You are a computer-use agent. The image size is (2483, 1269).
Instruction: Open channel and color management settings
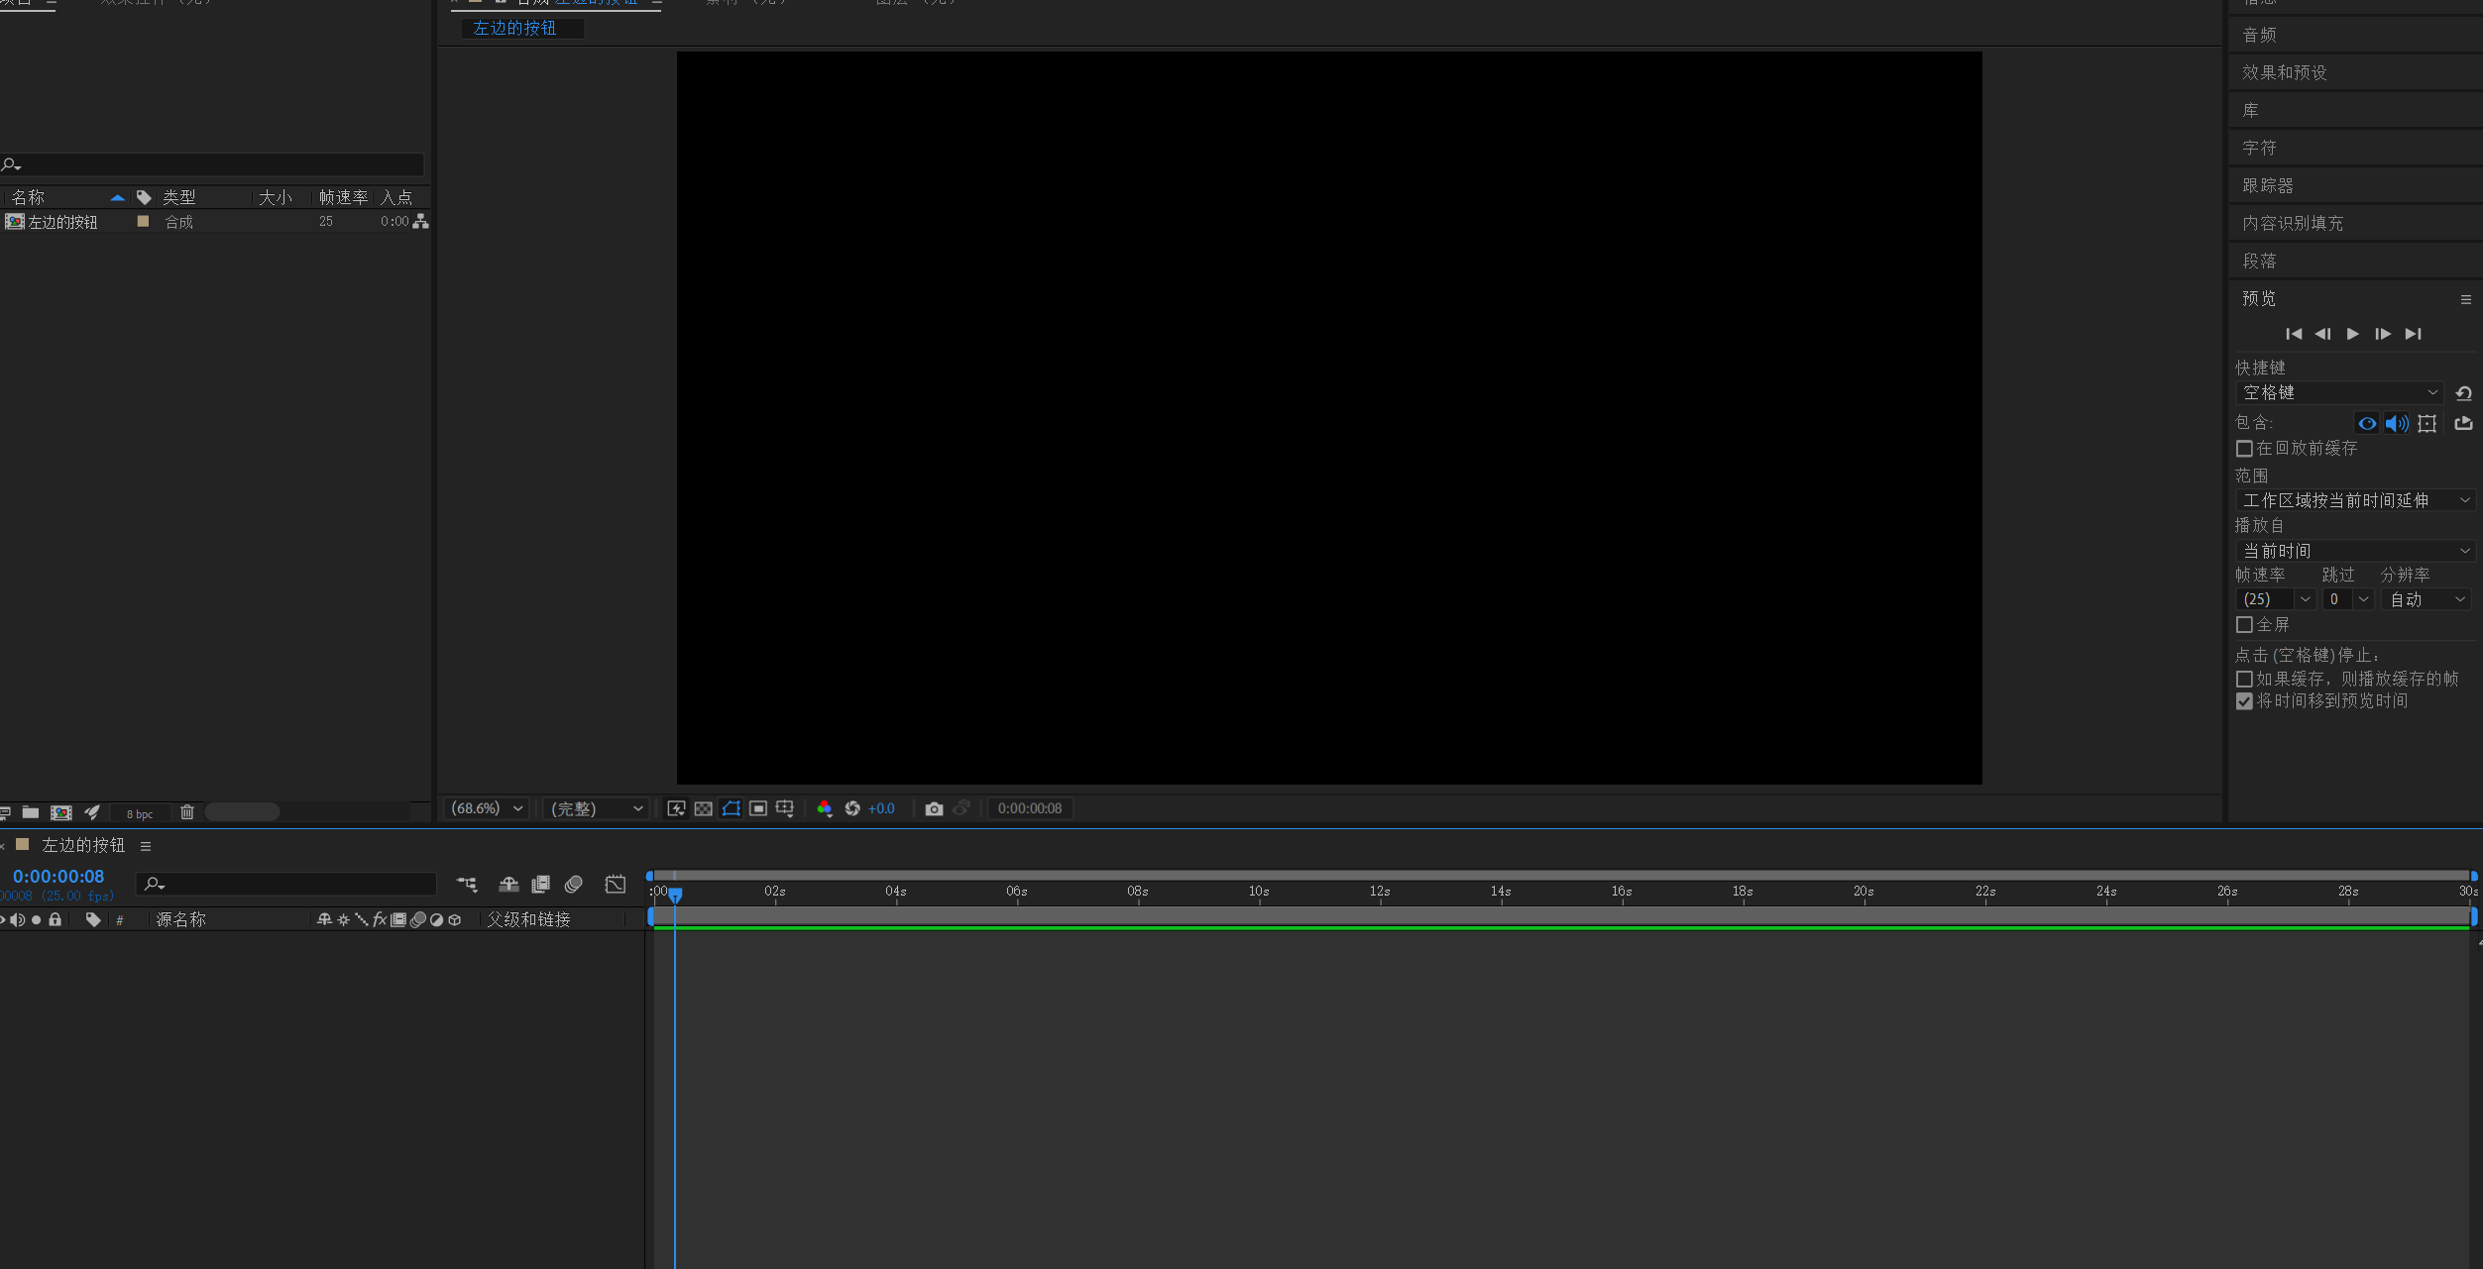pos(824,808)
